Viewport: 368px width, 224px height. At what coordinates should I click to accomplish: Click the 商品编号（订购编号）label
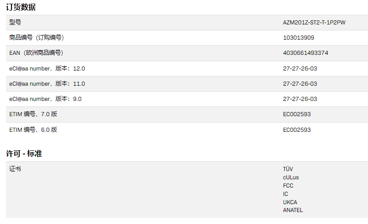point(36,38)
